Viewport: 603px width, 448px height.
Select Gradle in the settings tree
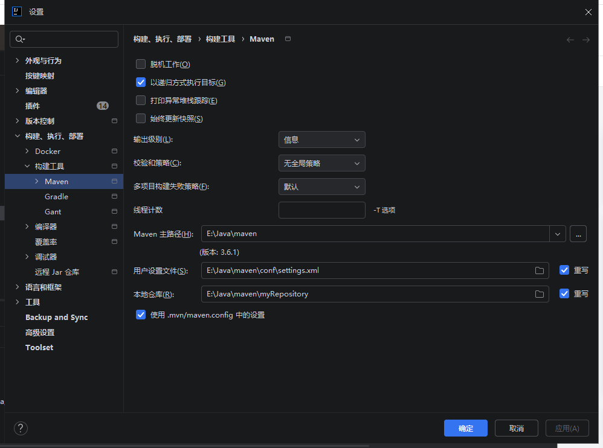(x=56, y=196)
